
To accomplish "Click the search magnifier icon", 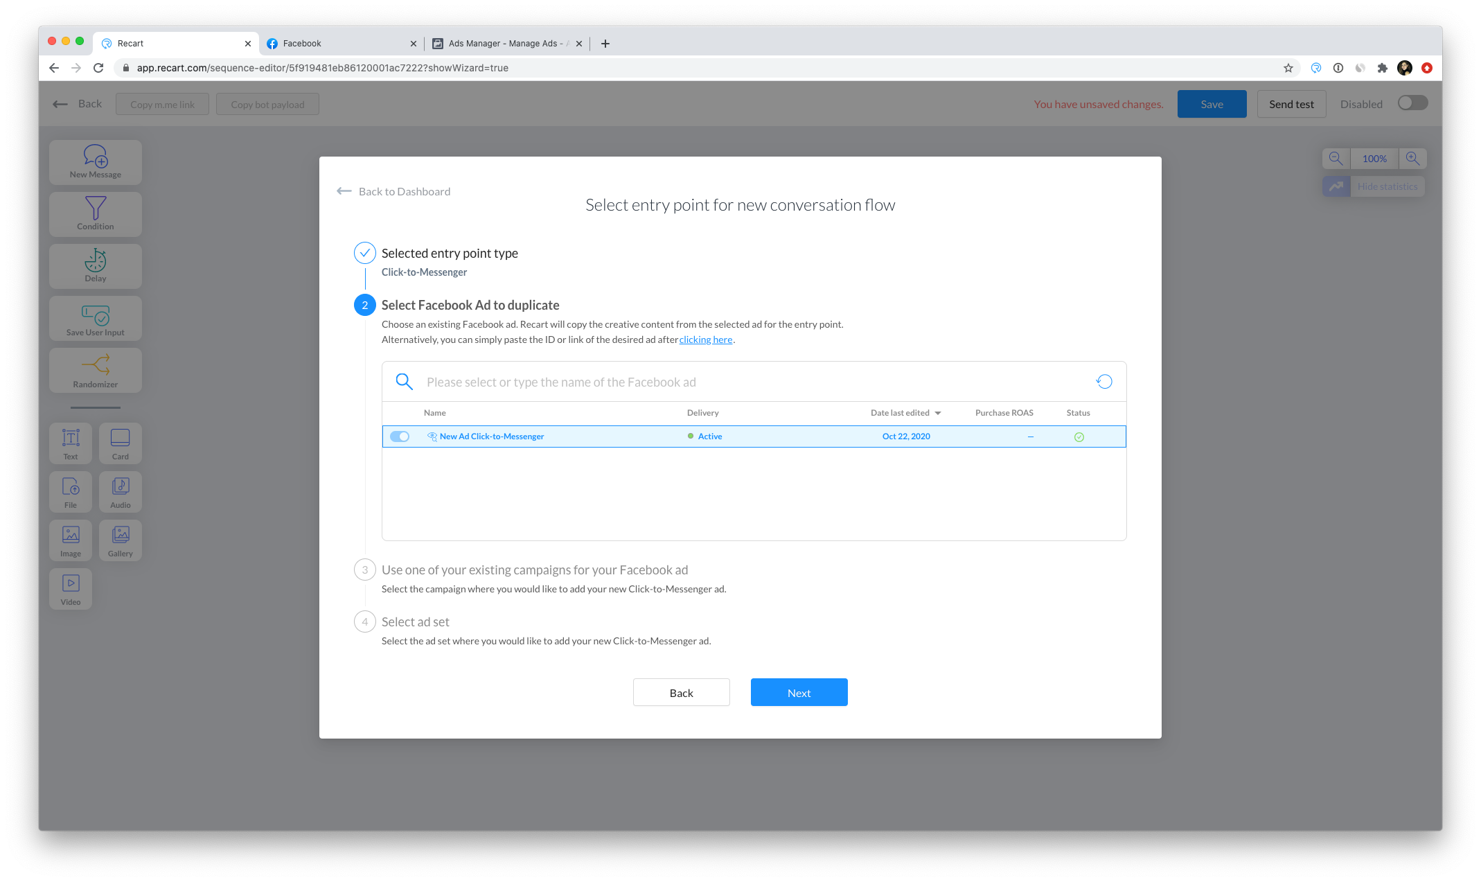I will point(405,382).
